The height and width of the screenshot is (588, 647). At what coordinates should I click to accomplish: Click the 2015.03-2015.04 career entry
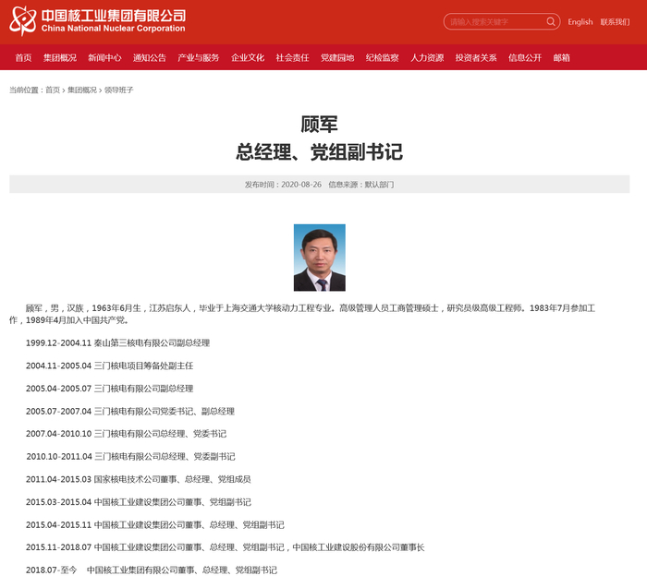click(139, 502)
